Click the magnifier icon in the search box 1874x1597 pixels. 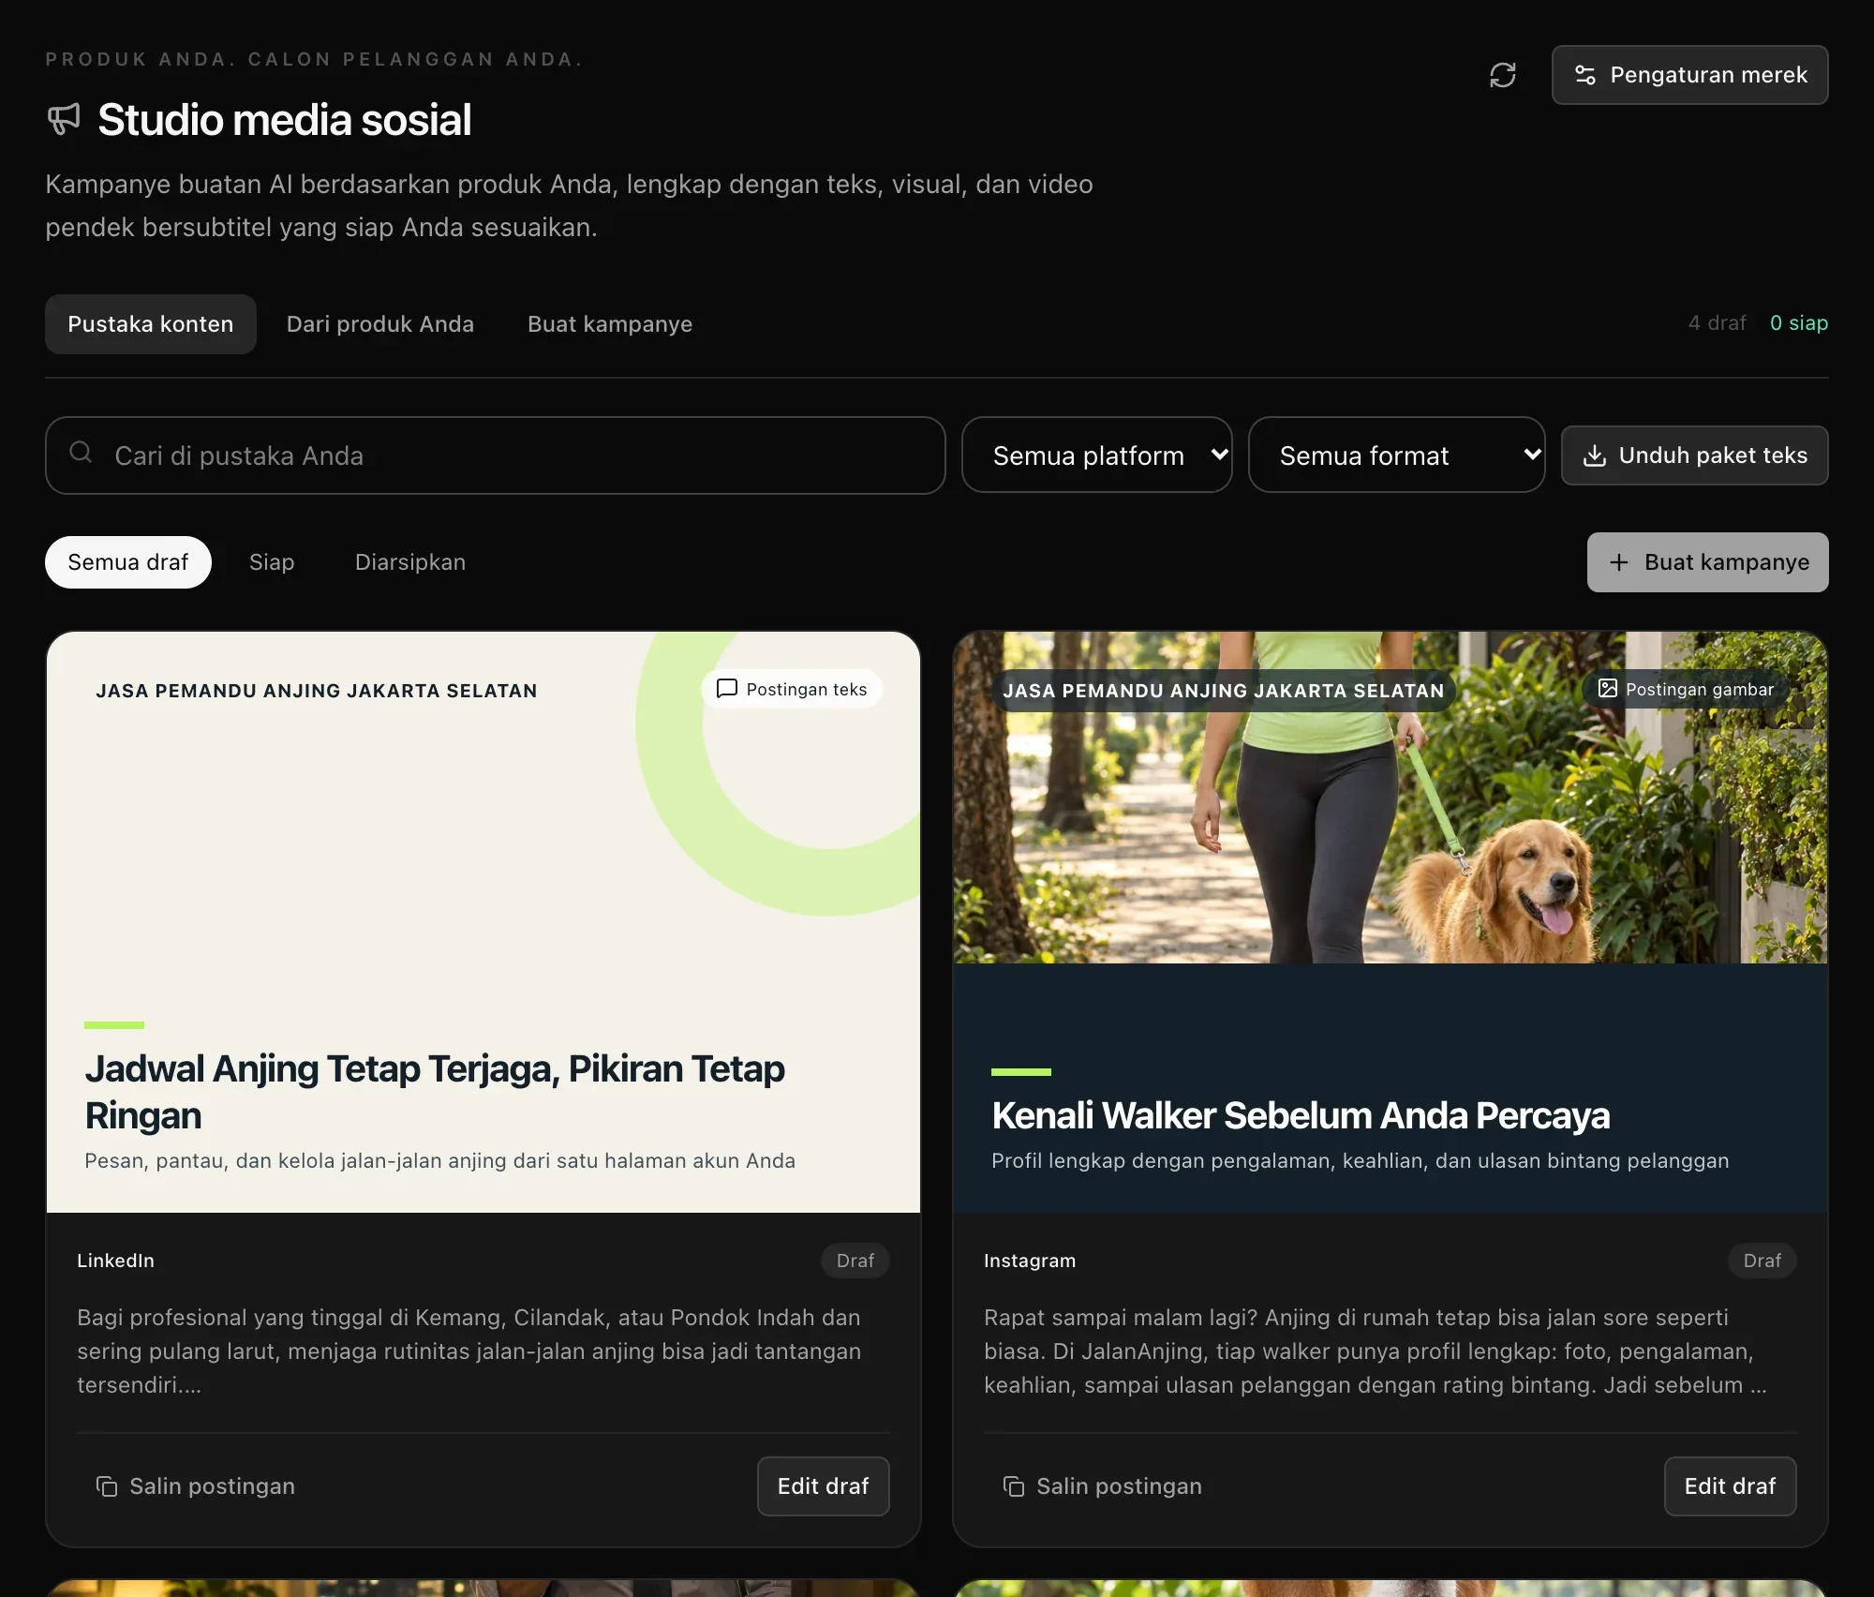click(81, 453)
